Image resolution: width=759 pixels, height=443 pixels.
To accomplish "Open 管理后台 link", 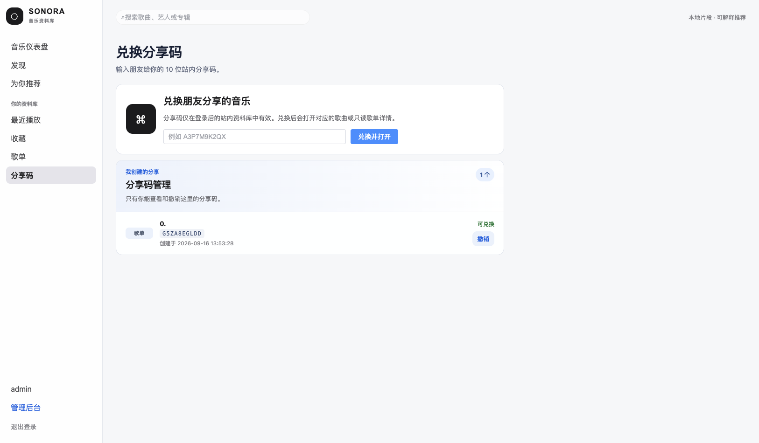I will [x=26, y=408].
